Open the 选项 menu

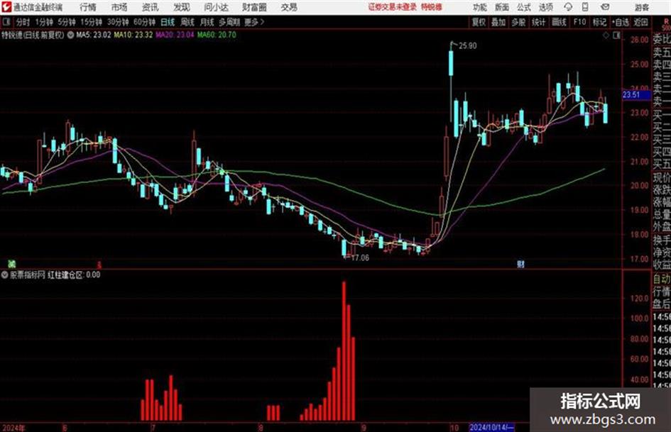[545, 7]
